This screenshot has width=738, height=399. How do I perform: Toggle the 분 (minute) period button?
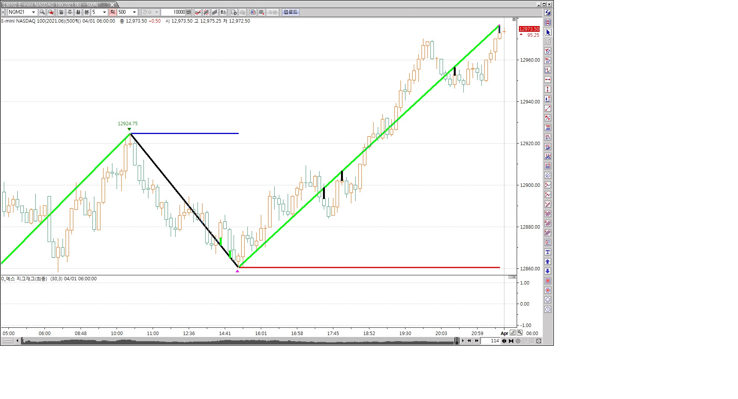pyautogui.click(x=86, y=12)
